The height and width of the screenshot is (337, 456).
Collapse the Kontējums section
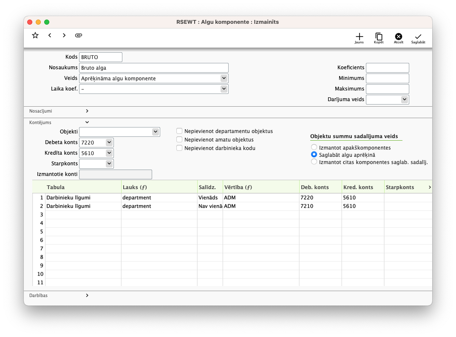[87, 122]
